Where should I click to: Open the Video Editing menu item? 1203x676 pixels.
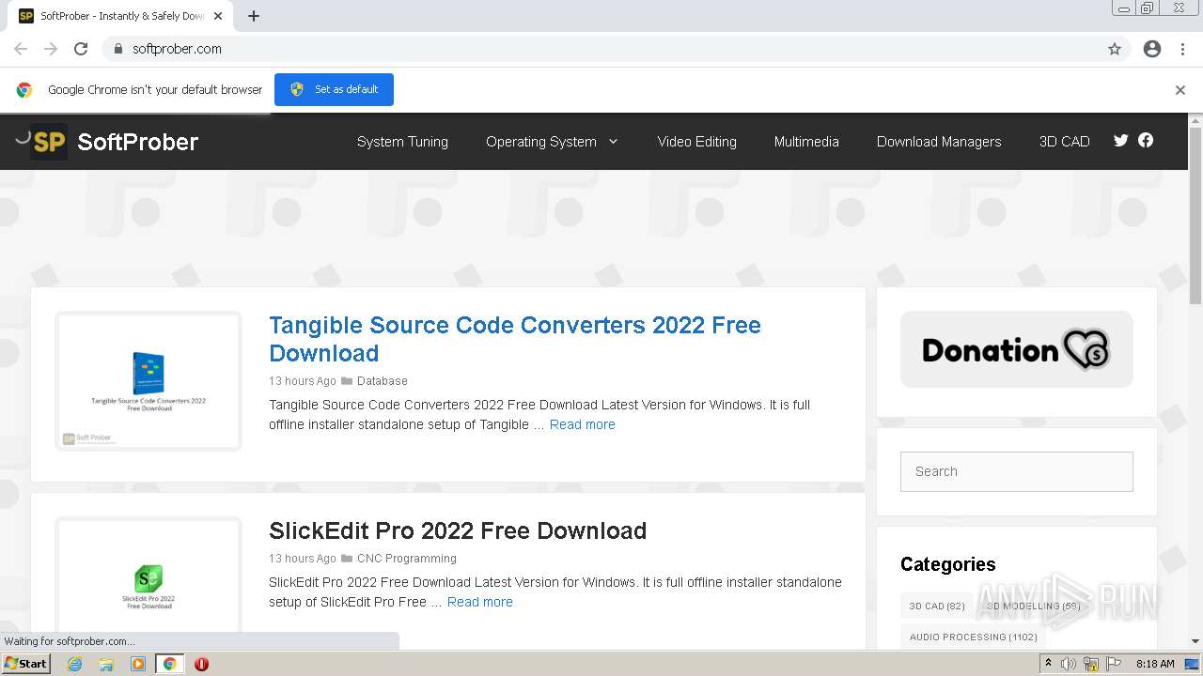tap(696, 142)
